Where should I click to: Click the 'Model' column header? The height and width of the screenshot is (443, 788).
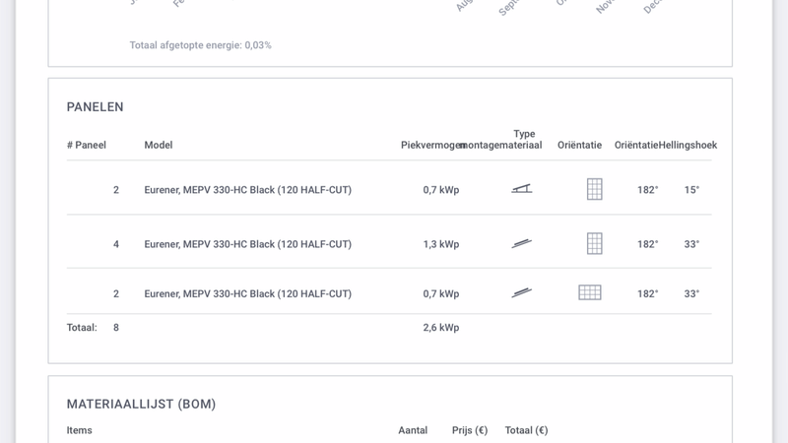click(159, 145)
